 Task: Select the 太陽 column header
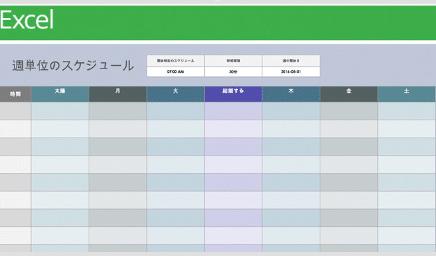coord(60,94)
